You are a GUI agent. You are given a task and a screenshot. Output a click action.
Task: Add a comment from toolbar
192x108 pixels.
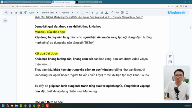click(122, 13)
